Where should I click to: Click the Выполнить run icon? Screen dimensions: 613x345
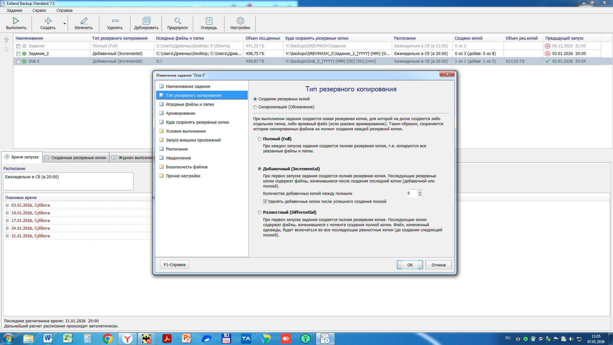tap(16, 21)
